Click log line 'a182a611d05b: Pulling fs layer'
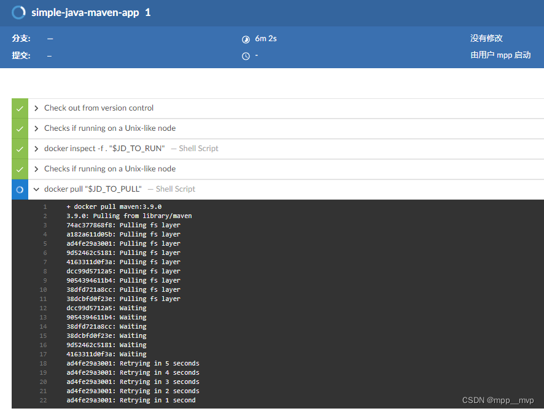The height and width of the screenshot is (411, 544). [x=123, y=234]
